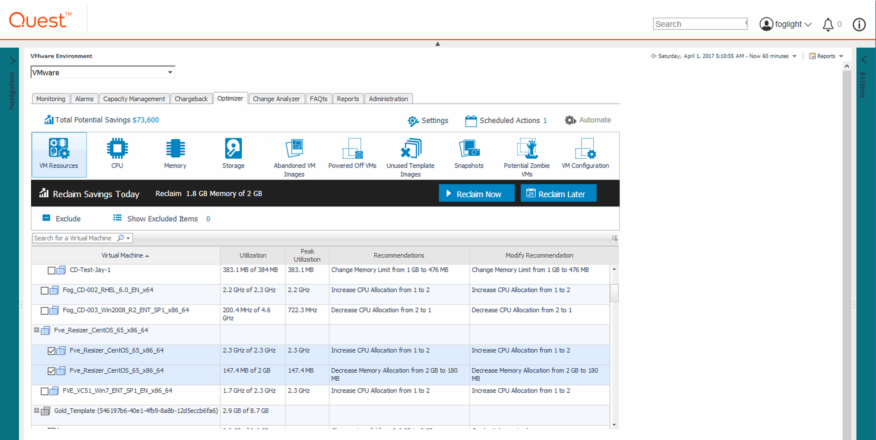Select the VM Resources optimizer icon
The image size is (876, 440).
tap(59, 154)
